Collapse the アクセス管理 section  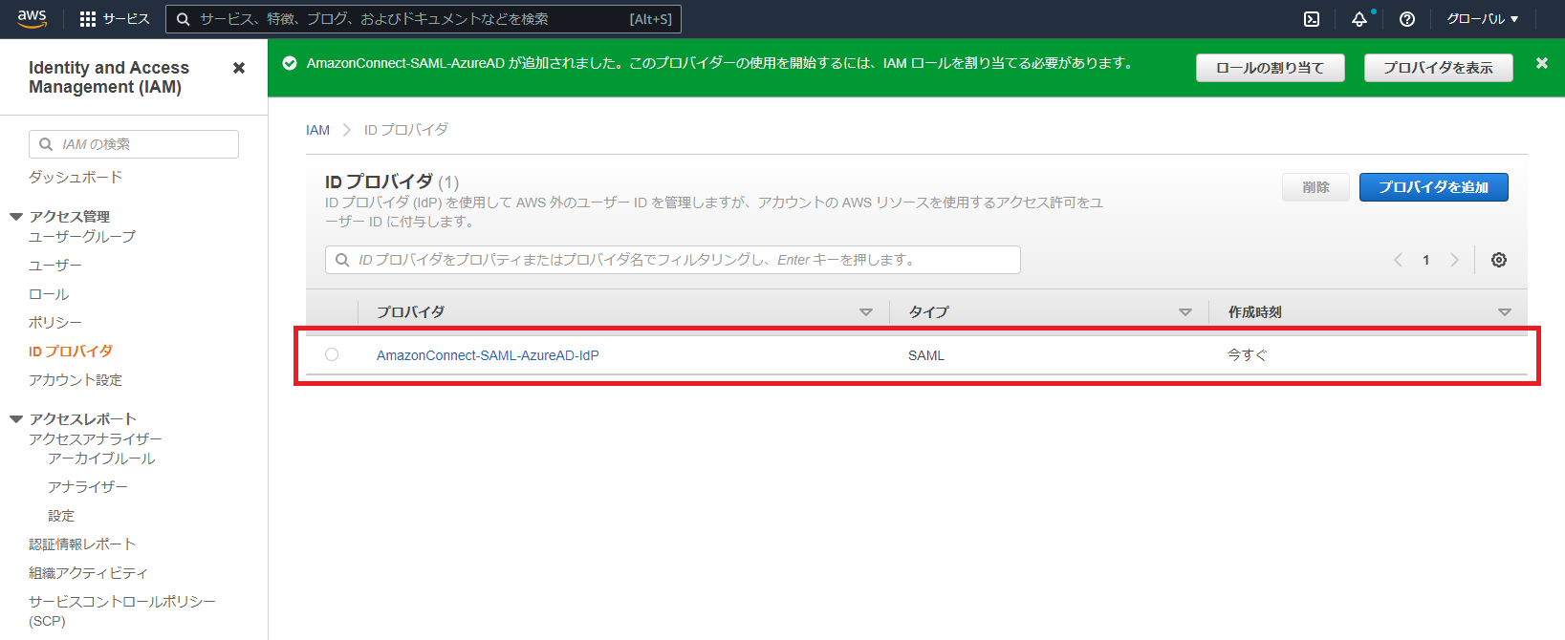[16, 217]
